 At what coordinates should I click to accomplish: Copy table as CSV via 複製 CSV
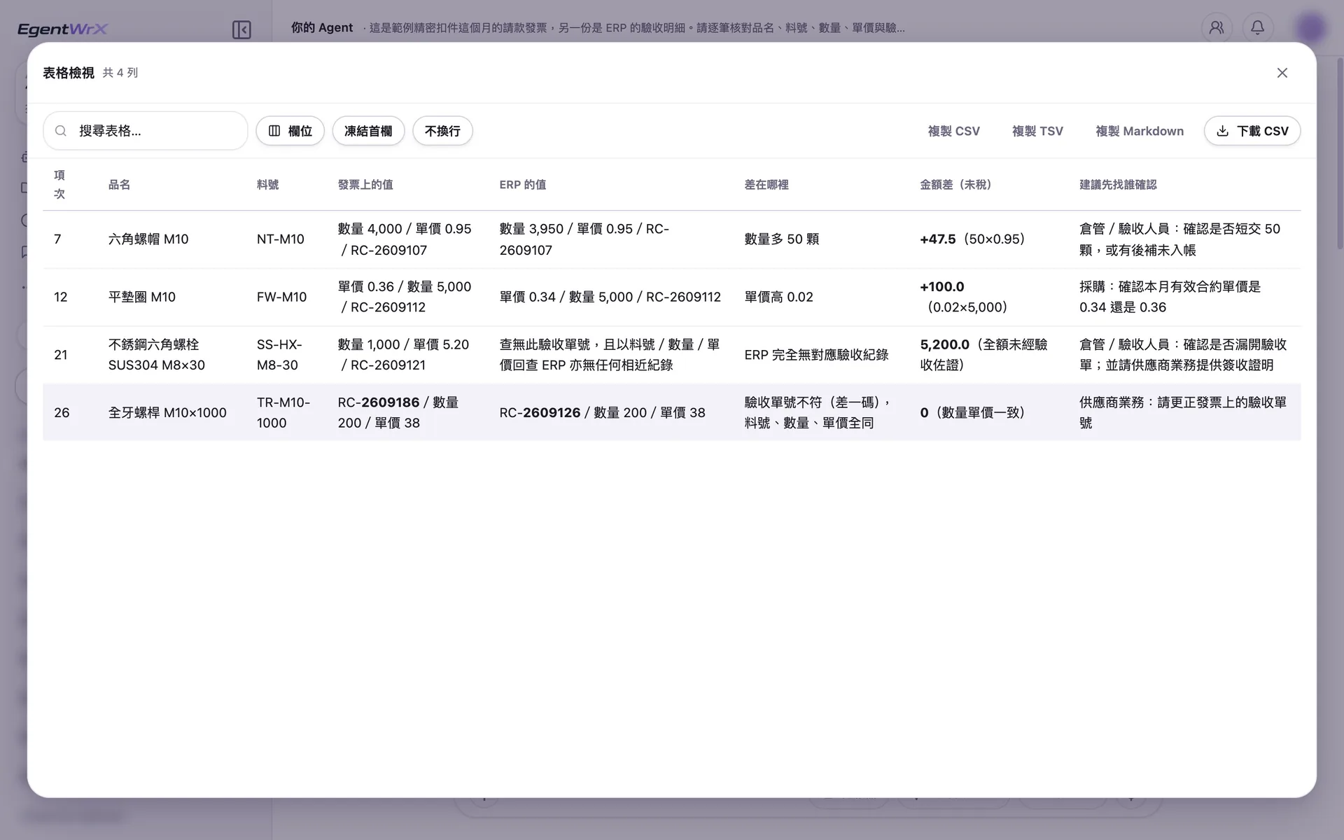click(x=953, y=131)
